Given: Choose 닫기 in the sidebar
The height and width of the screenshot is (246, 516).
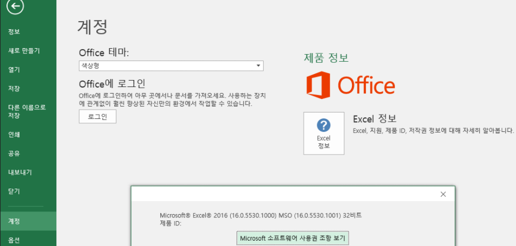Looking at the screenshot, I should 14,191.
